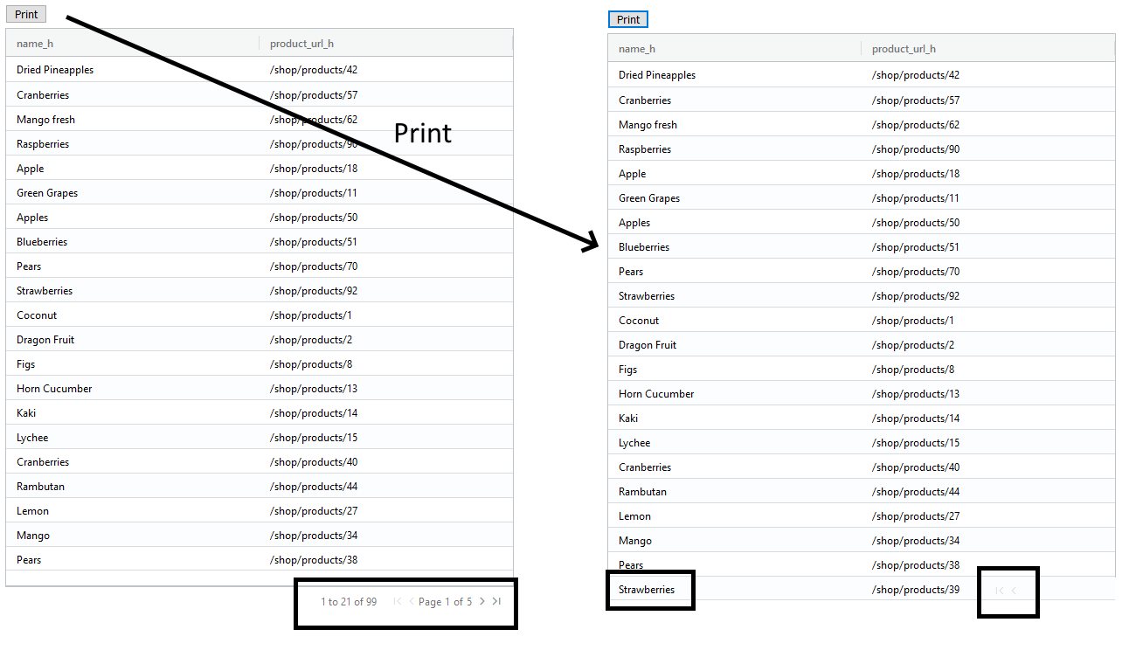Sort by product_url_h header in right grid

pyautogui.click(x=904, y=49)
